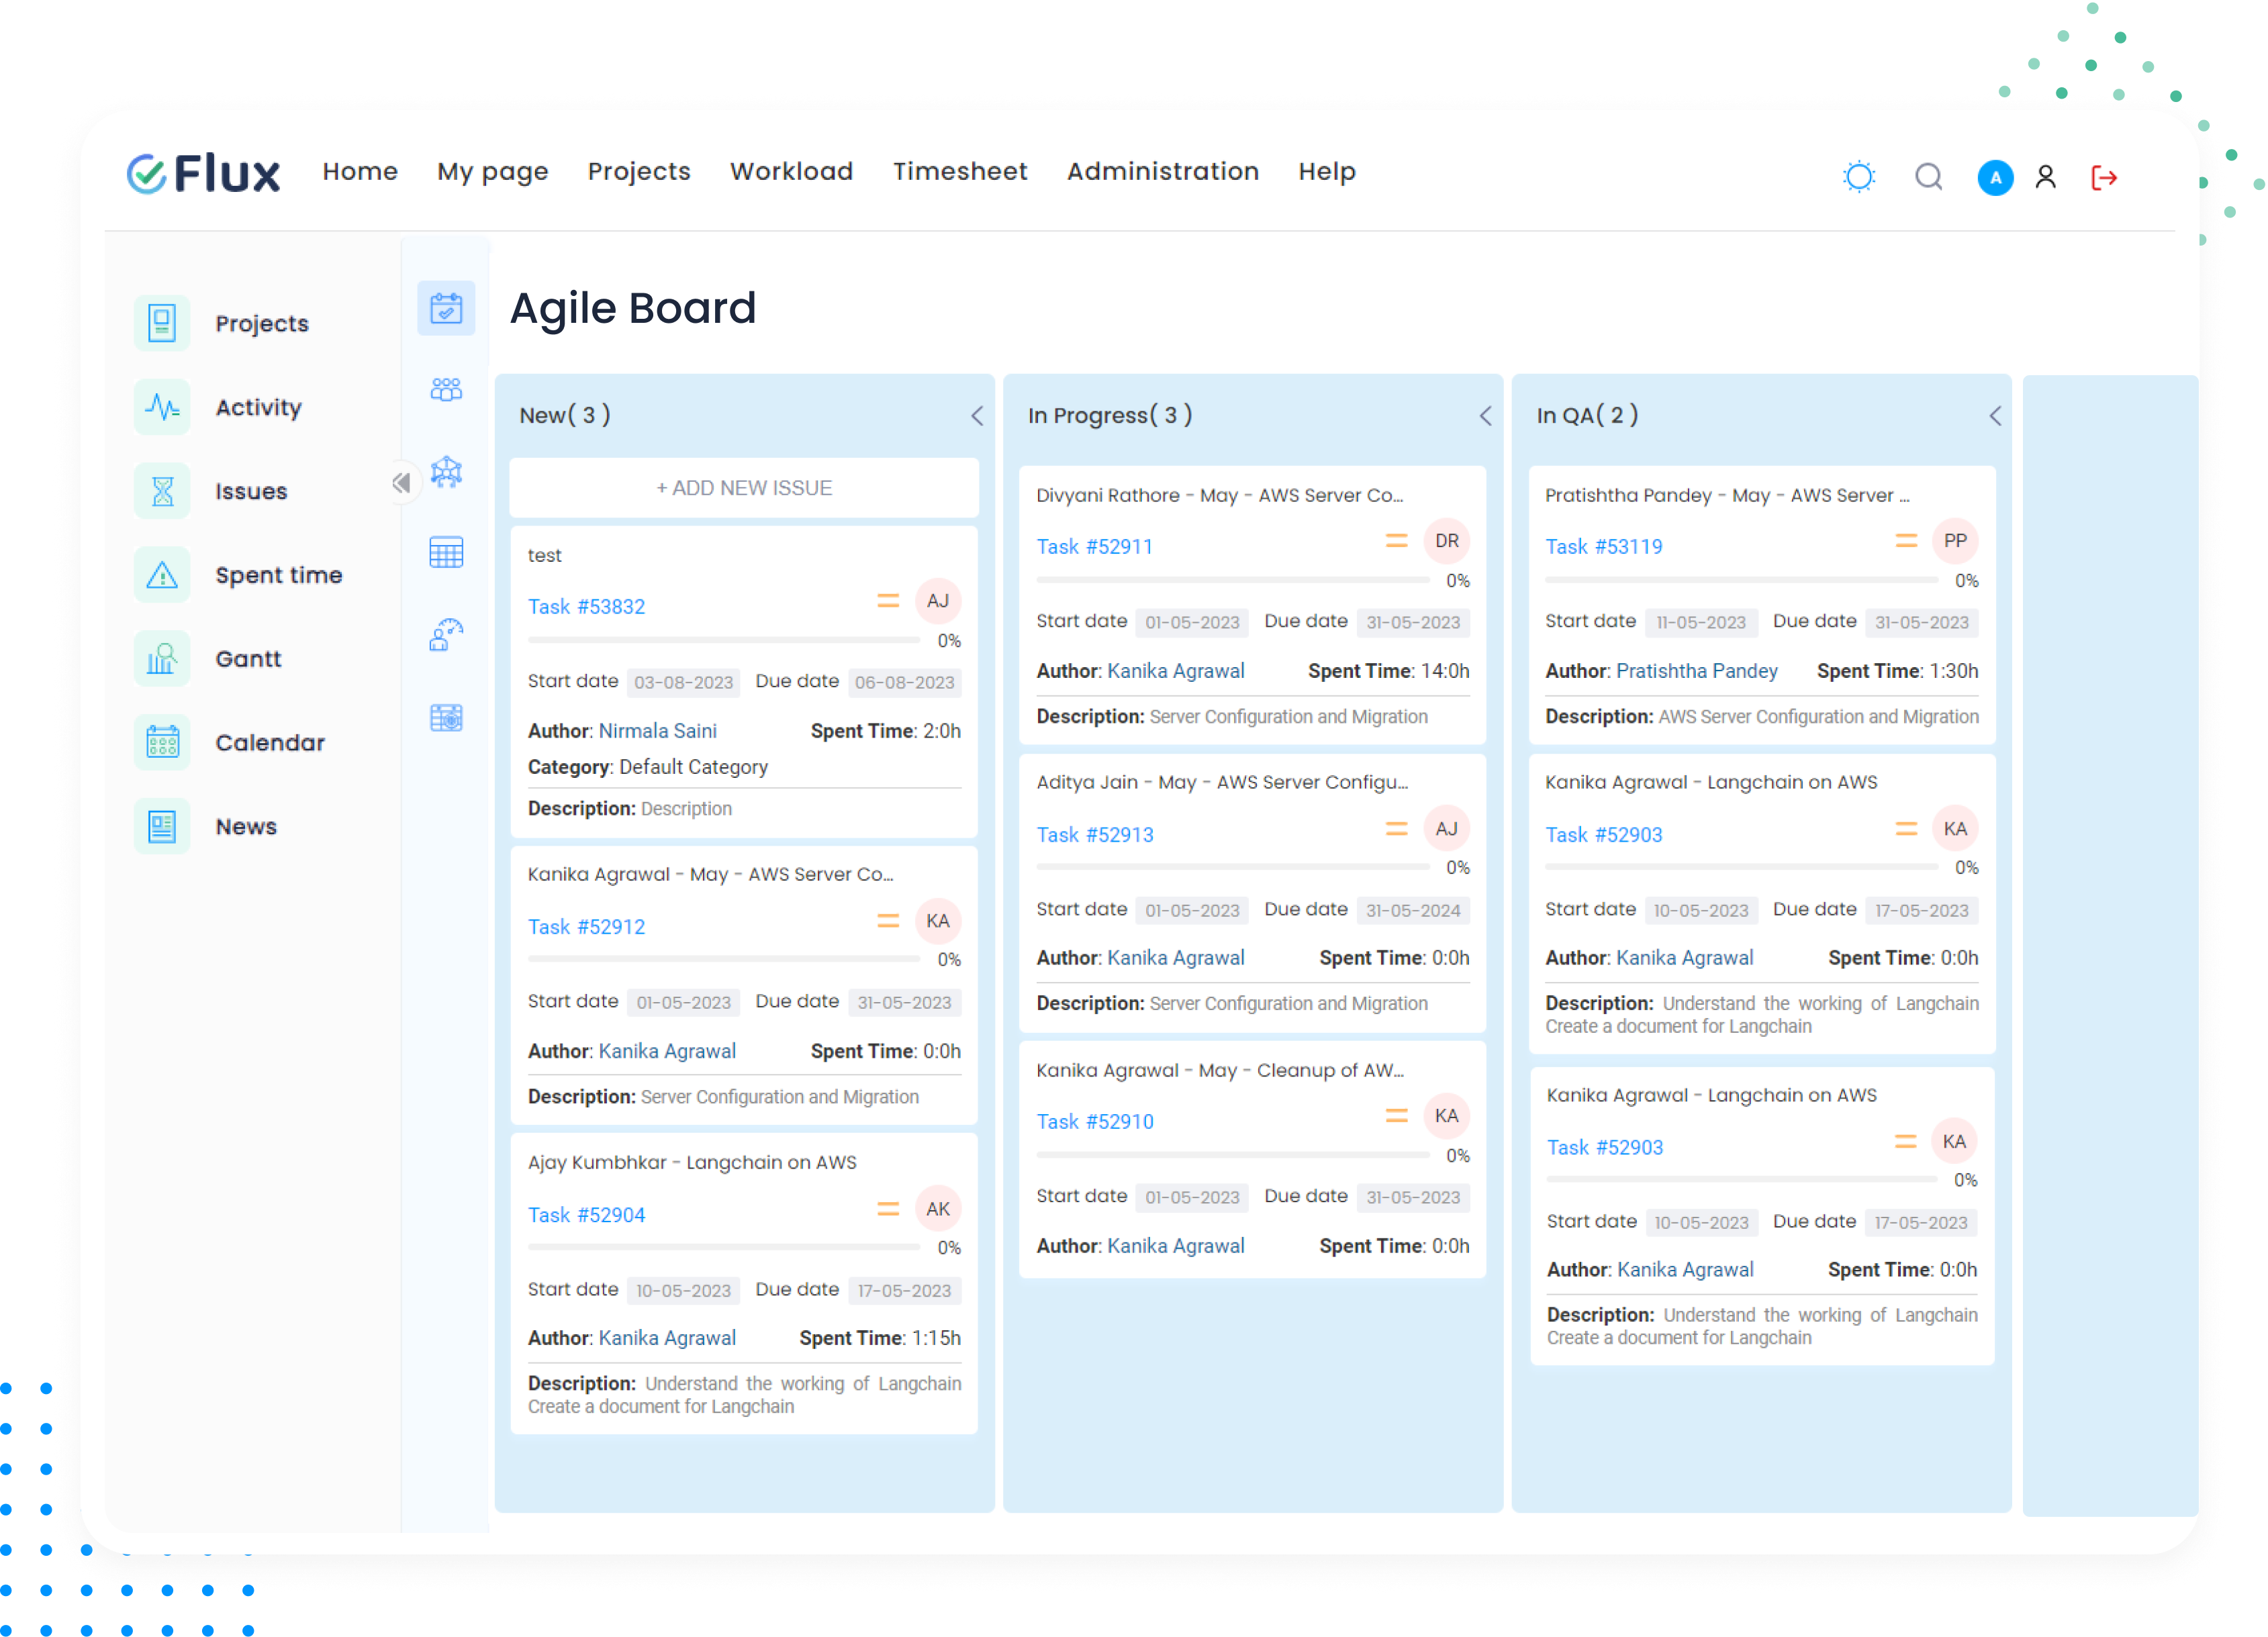The image size is (2268, 1637).
Task: Click progress bar on Task #52911 card
Action: pos(1232,580)
